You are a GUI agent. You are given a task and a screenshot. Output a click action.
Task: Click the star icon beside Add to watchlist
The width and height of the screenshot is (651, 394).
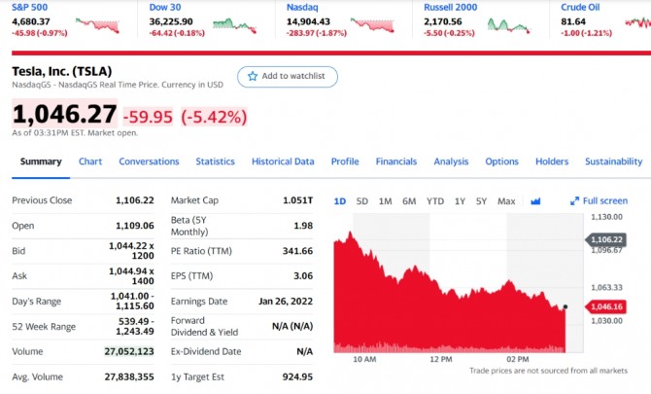coord(253,76)
